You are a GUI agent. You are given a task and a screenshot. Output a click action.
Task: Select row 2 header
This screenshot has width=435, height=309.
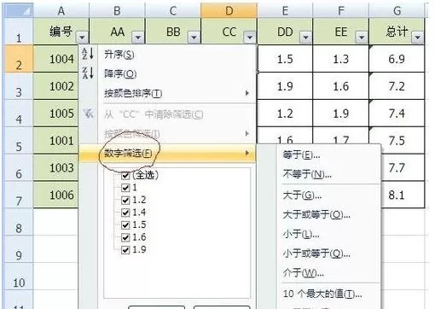(x=19, y=59)
